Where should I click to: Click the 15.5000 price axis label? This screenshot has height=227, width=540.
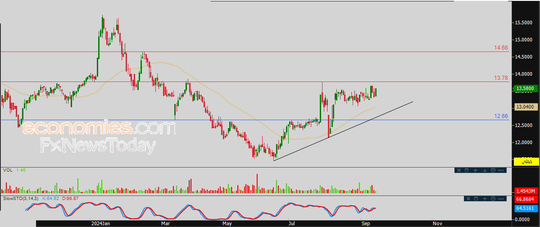pos(524,23)
